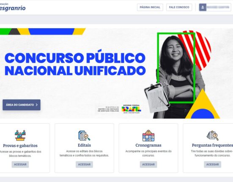The width and height of the screenshot is (233, 182).
Task: Open the Página Inicial menu item
Action: [150, 7]
